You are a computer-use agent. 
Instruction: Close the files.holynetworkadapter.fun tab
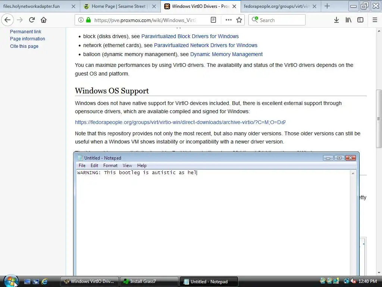tap(73, 6)
